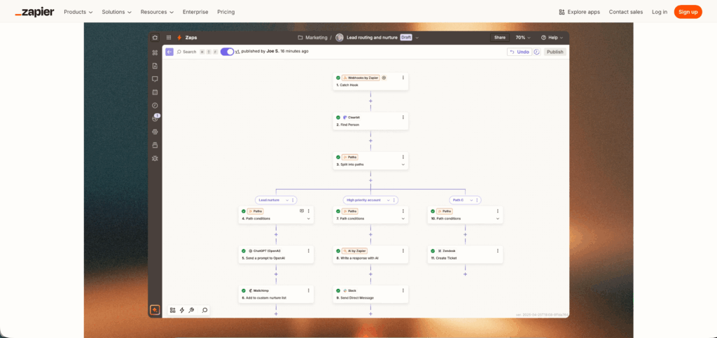This screenshot has width=717, height=338.
Task: Click the home icon in editor sidebar
Action: pyautogui.click(x=155, y=38)
